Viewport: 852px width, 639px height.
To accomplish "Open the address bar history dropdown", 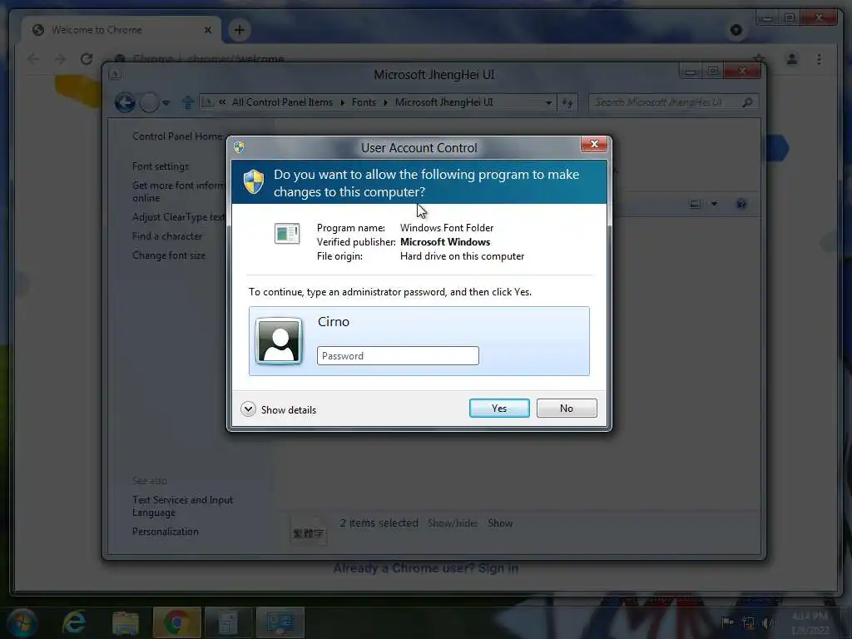I will [549, 102].
